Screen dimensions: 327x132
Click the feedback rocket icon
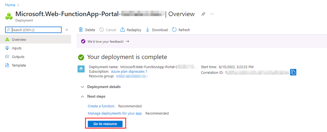(83, 41)
